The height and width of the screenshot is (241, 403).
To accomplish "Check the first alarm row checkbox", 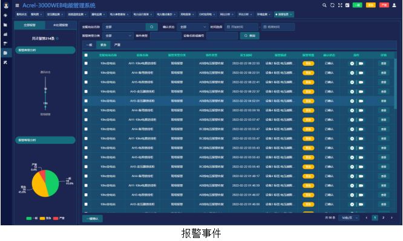I will [x=86, y=63].
